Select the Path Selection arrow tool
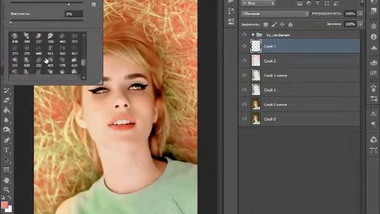380x214 pixels. pos(7,160)
